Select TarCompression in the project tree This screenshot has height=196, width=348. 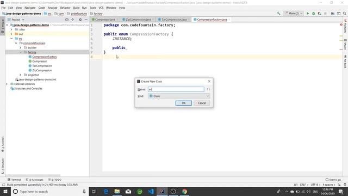[42, 66]
